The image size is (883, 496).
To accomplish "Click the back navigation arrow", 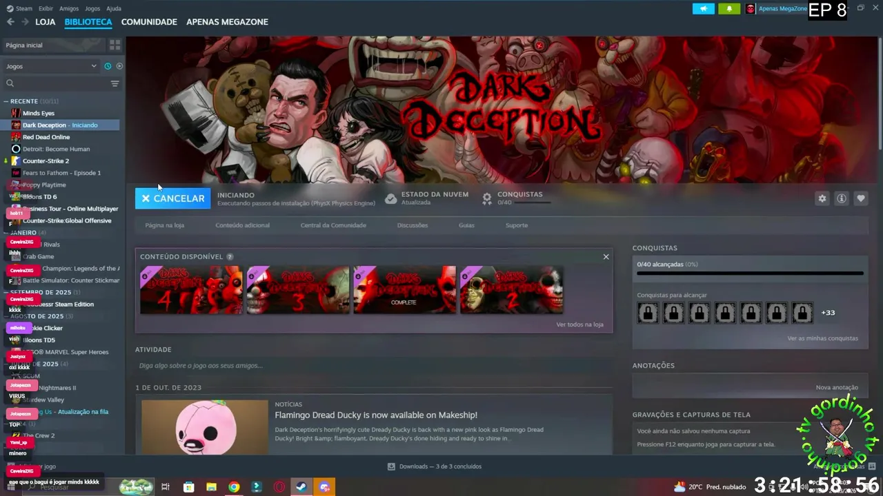I will coord(10,22).
